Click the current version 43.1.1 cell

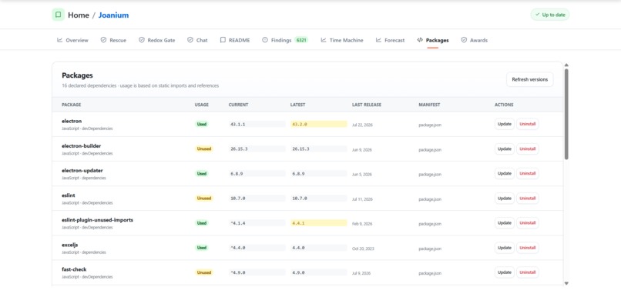tap(257, 124)
